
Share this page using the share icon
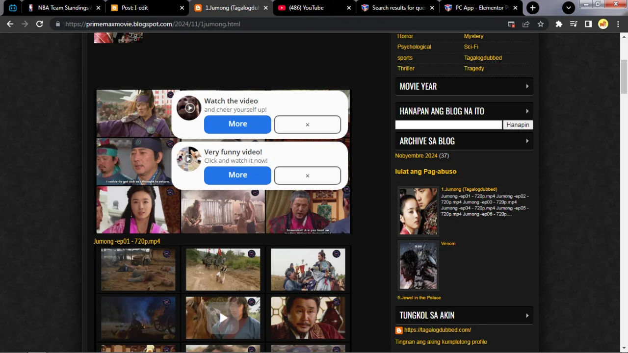coord(526,24)
